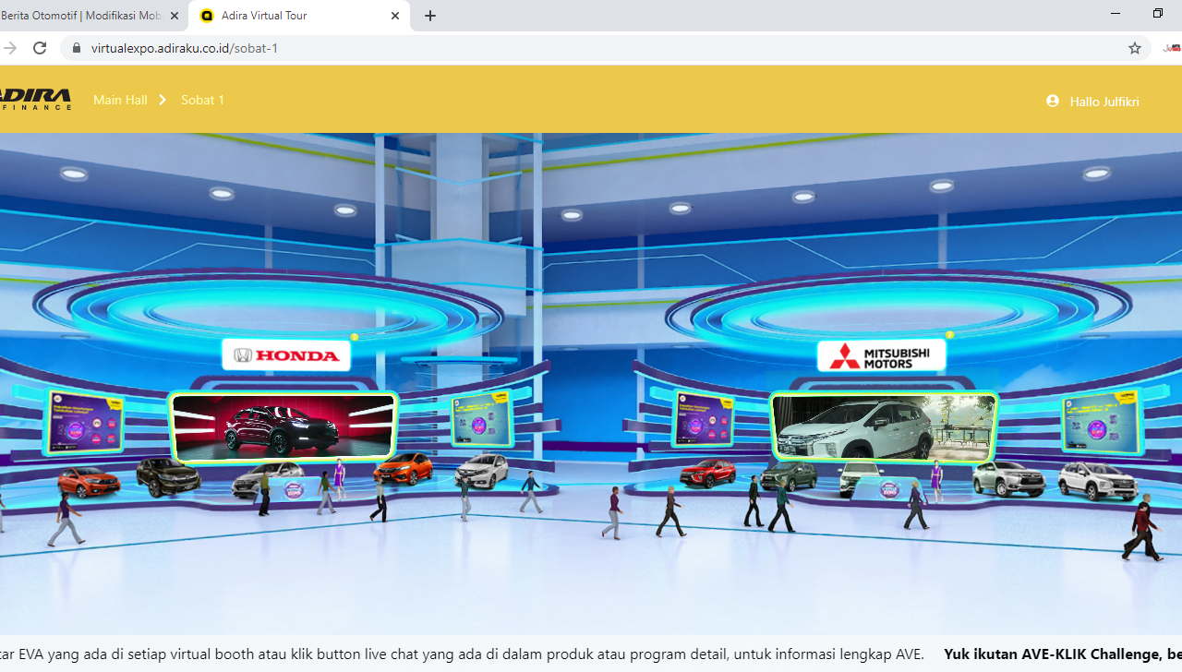View site information via the lock icon
The height and width of the screenshot is (672, 1182).
coord(76,48)
